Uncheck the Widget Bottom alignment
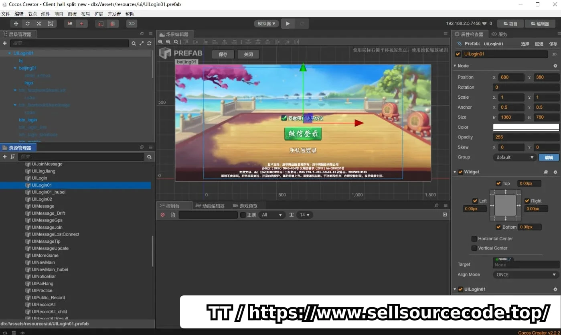561x335 pixels. (x=498, y=227)
